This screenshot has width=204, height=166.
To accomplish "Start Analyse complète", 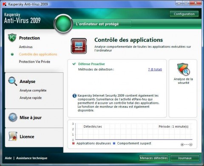I will pyautogui.click(x=33, y=90).
